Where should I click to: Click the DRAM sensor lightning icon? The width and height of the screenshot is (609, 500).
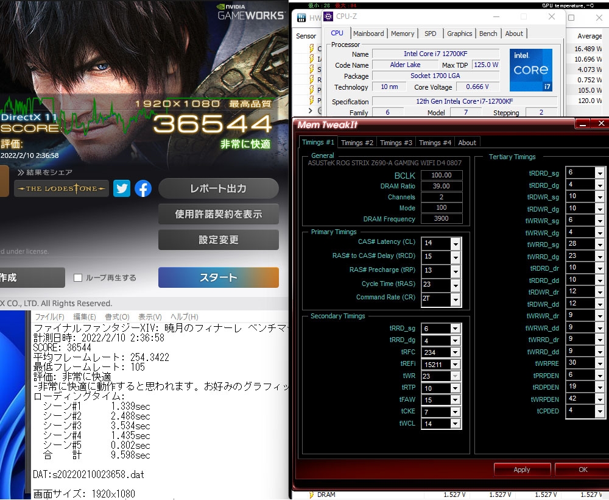click(x=311, y=495)
